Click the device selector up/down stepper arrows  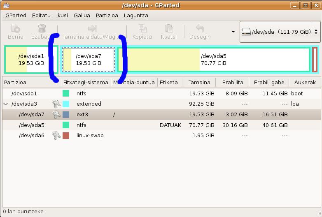pos(316,32)
